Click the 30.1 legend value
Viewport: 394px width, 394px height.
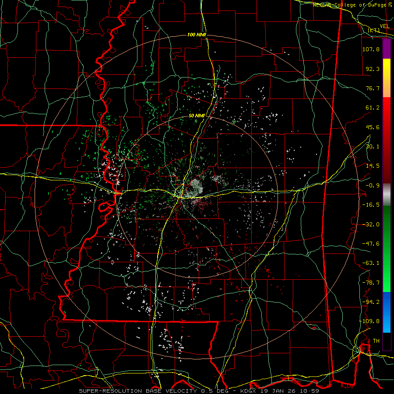373,147
